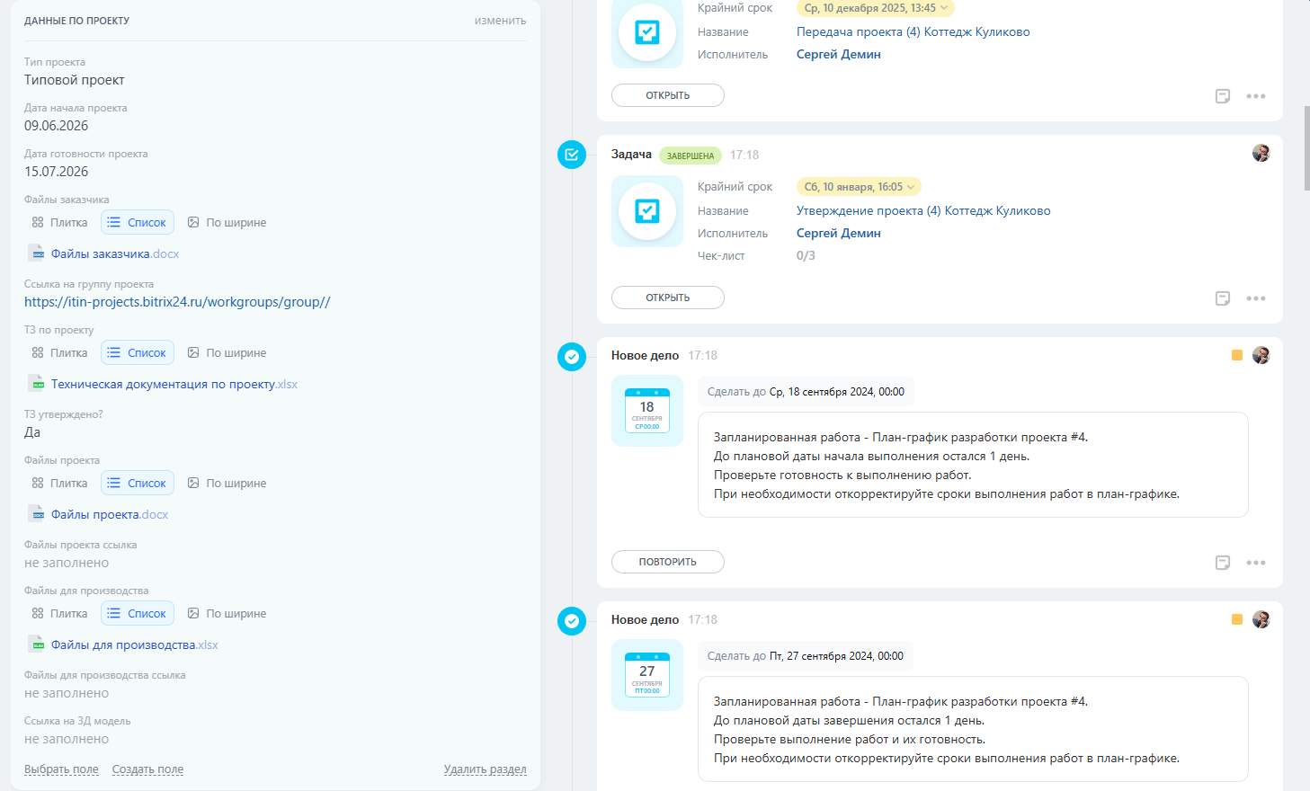The height and width of the screenshot is (791, 1310).
Task: Click the readiness date 15.07.2026
Action: [56, 172]
